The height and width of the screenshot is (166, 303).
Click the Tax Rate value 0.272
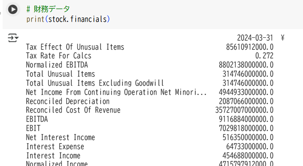pyautogui.click(x=264, y=56)
